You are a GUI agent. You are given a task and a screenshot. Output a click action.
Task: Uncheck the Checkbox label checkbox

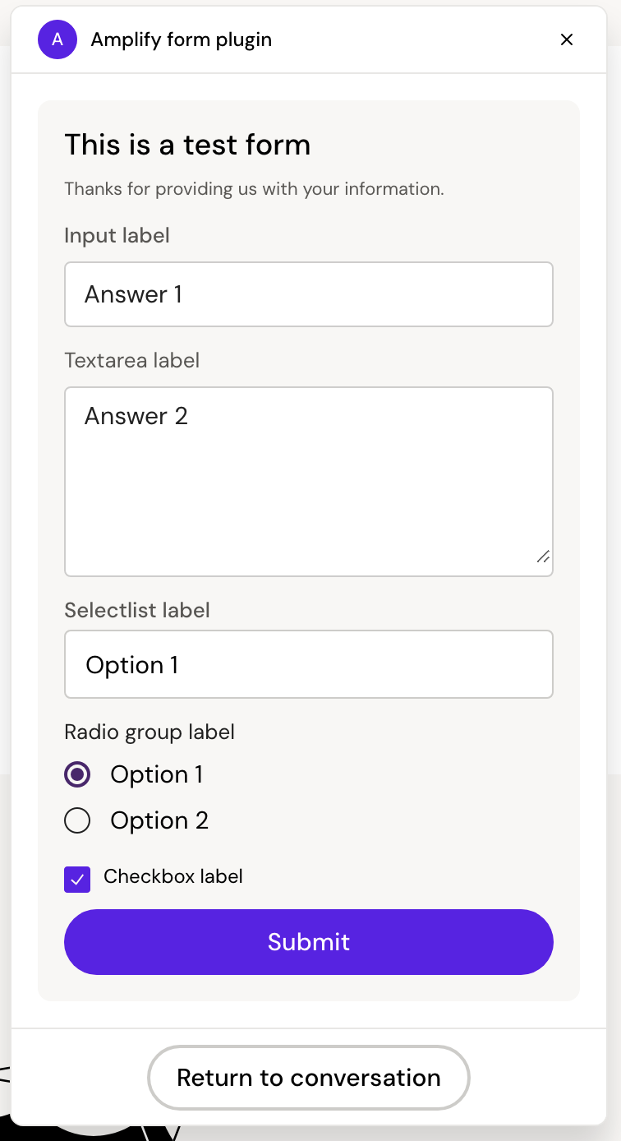pos(77,880)
